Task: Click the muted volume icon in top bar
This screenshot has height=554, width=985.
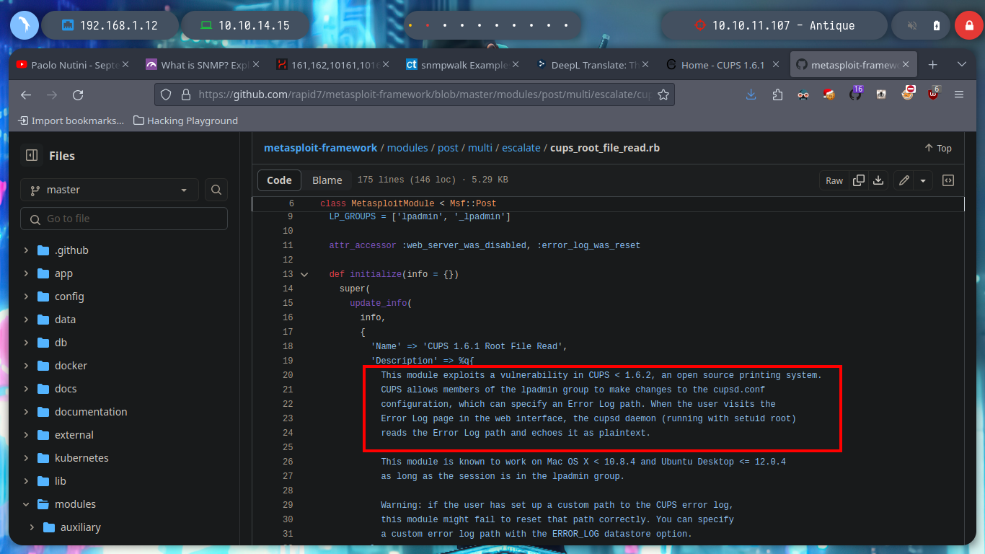Action: pyautogui.click(x=912, y=25)
